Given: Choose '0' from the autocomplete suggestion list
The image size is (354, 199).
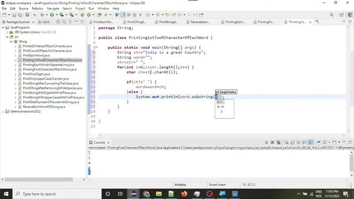Looking at the screenshot, I should click(225, 112).
